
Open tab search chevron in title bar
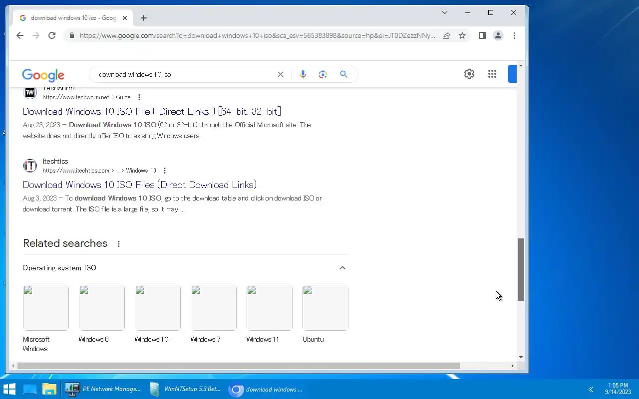tap(445, 12)
